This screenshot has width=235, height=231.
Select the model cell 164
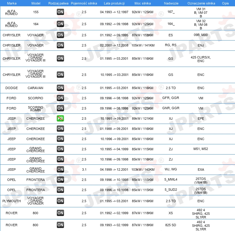tap(36, 24)
